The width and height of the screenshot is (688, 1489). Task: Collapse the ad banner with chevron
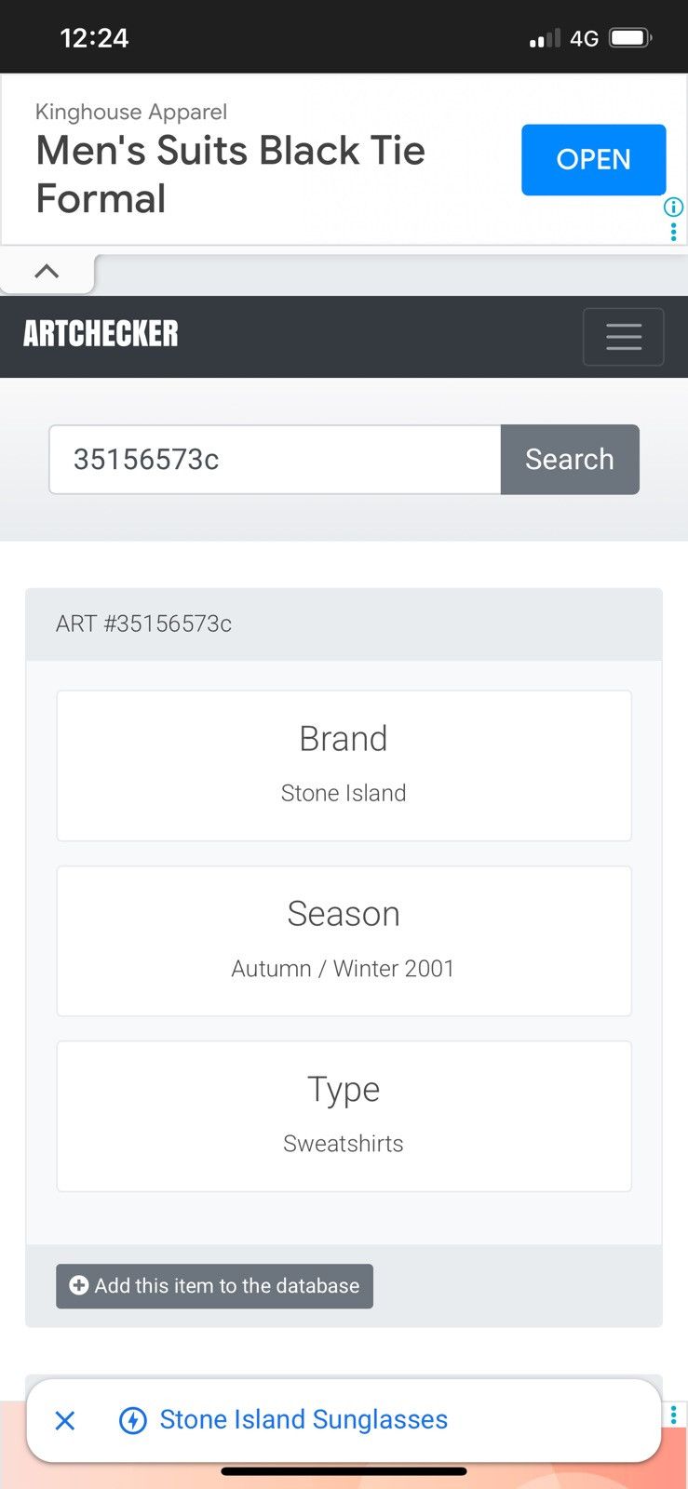(x=47, y=271)
